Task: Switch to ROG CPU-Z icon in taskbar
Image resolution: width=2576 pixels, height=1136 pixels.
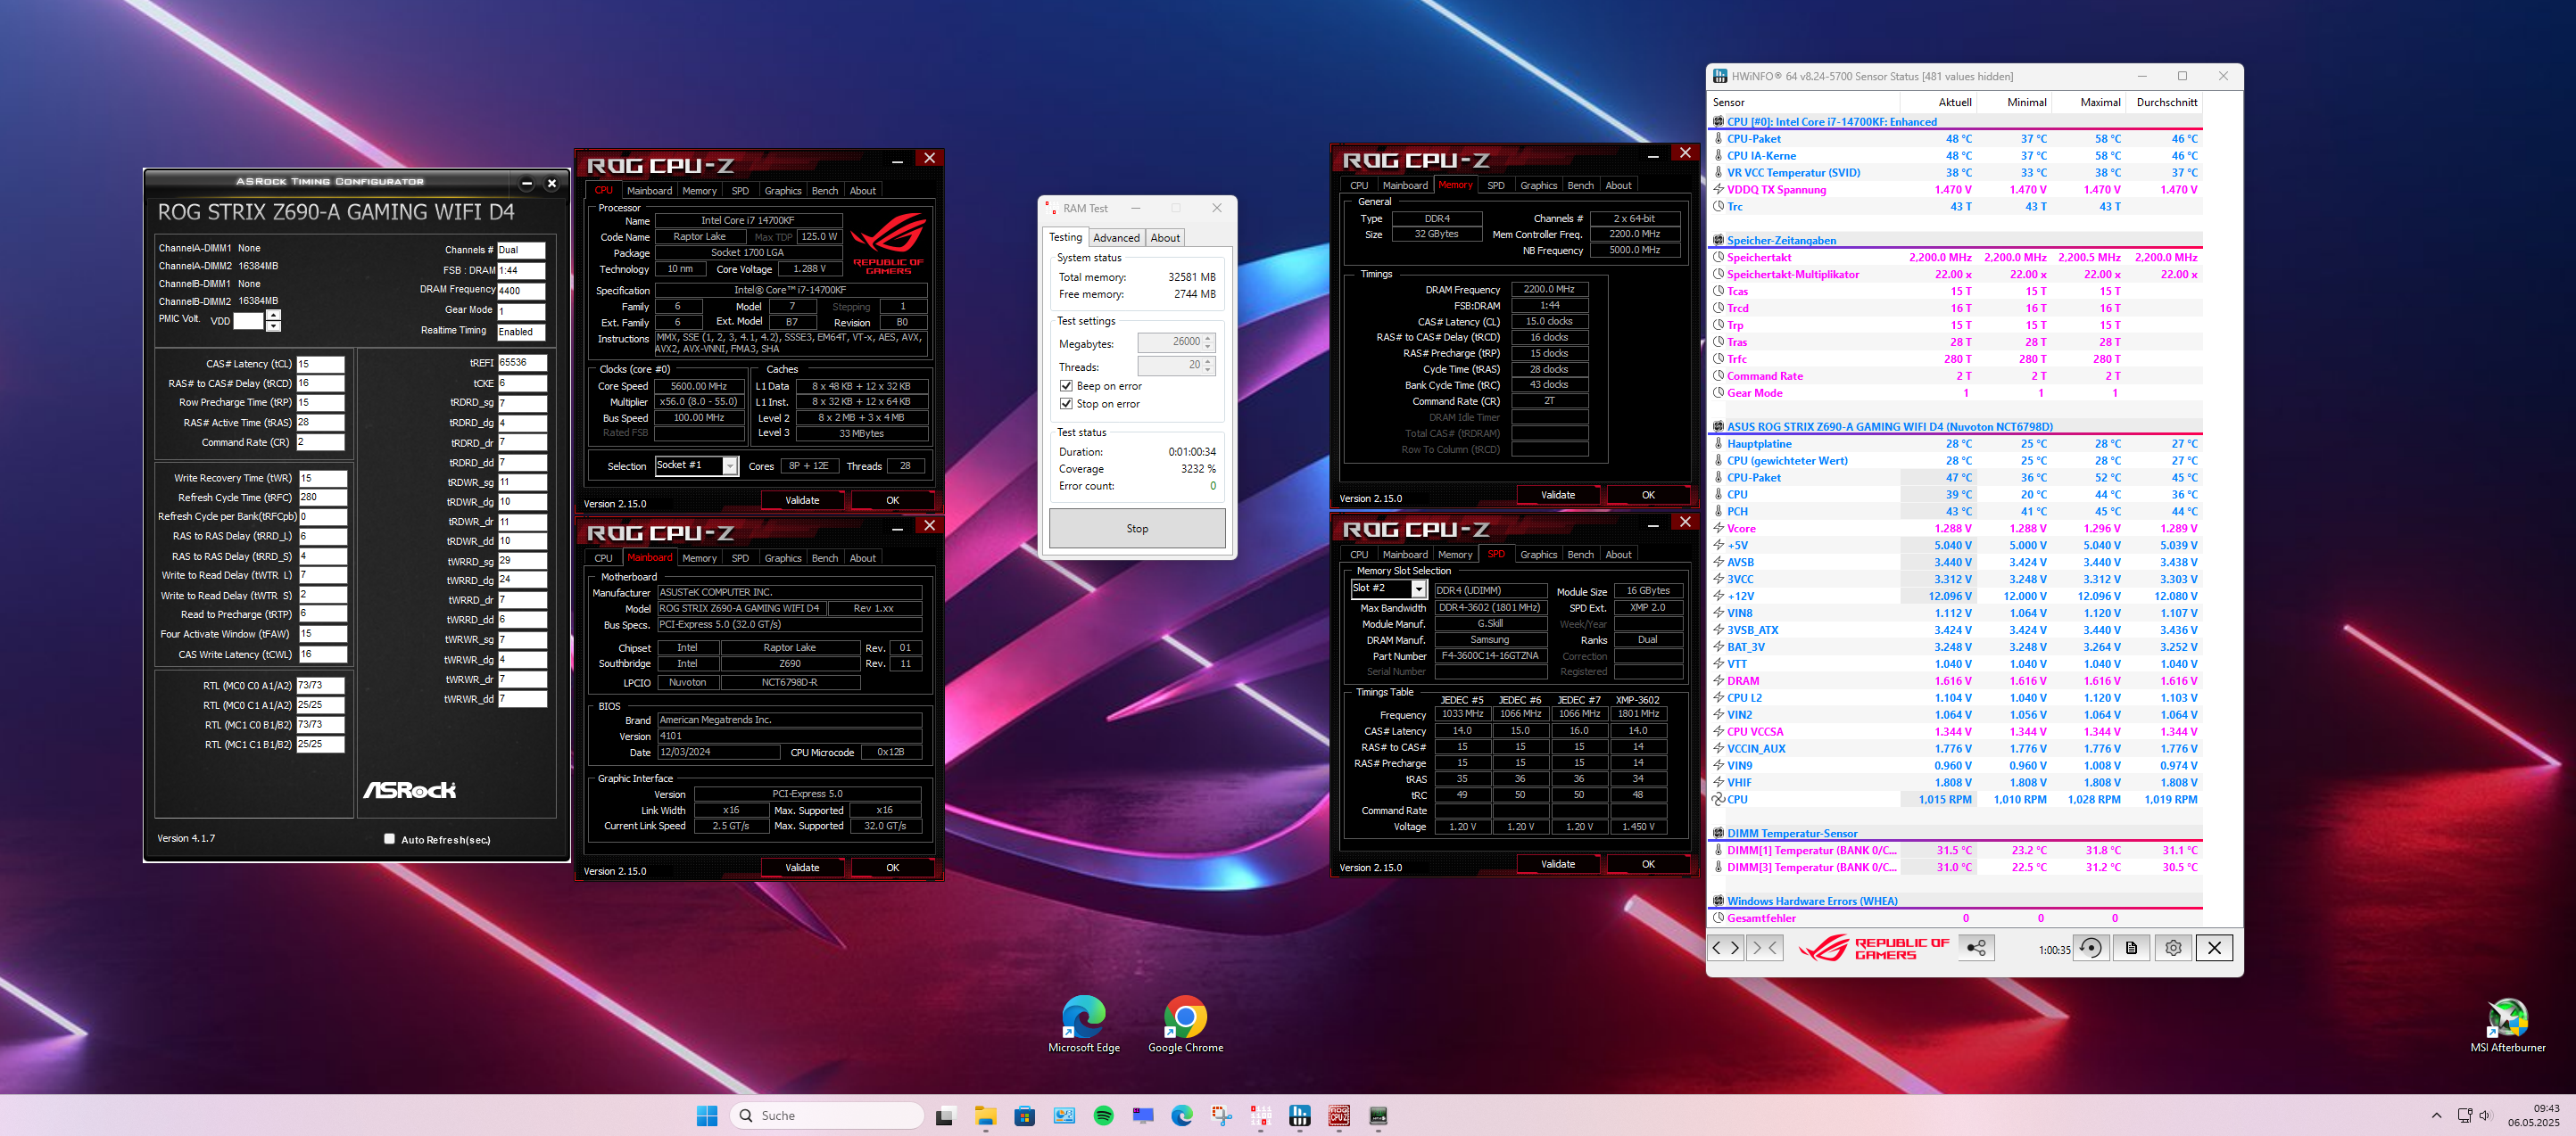Action: click(x=1339, y=1116)
